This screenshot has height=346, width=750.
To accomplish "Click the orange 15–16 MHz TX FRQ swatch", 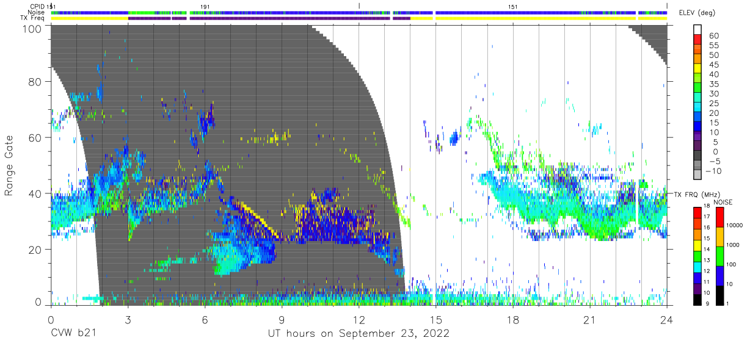I will [x=697, y=234].
